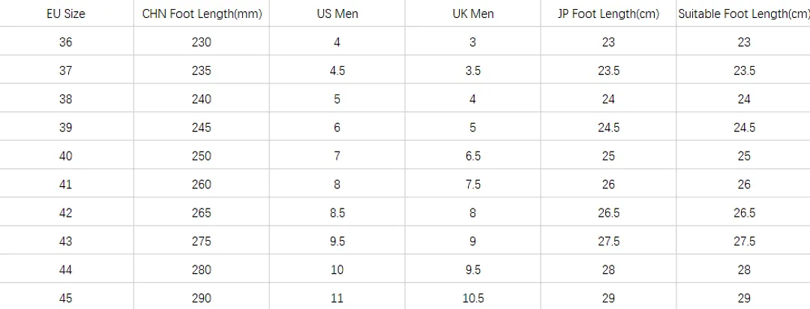Select the UK Men 6.5 cell
810x309 pixels.
click(x=472, y=155)
